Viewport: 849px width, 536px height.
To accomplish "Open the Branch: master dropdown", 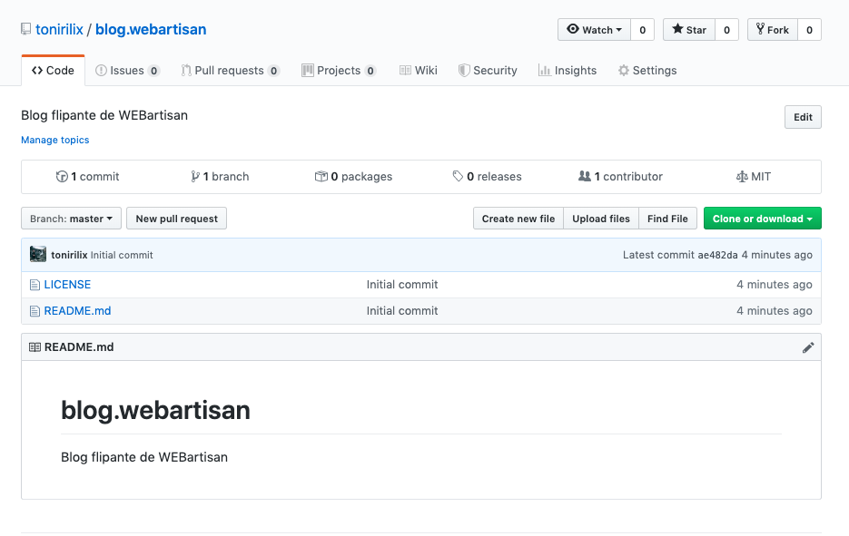I will click(71, 218).
